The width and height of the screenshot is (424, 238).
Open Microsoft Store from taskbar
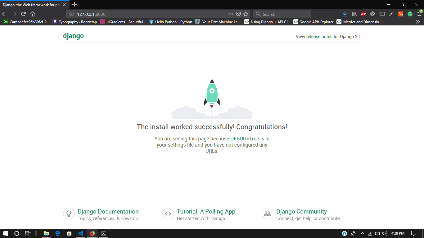point(69,233)
